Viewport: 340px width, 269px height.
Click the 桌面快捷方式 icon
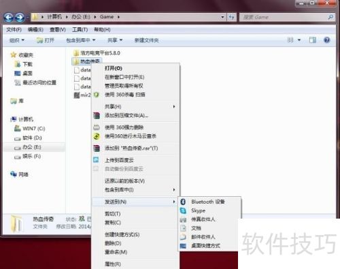(183, 246)
